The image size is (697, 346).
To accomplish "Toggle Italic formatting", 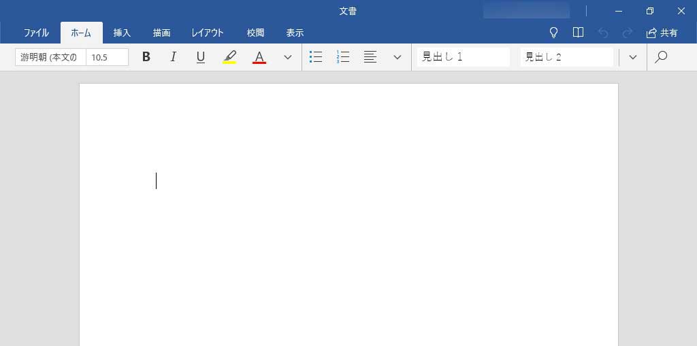I will click(x=173, y=57).
